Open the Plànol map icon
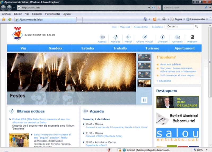212x152 pixels. (x=128, y=37)
